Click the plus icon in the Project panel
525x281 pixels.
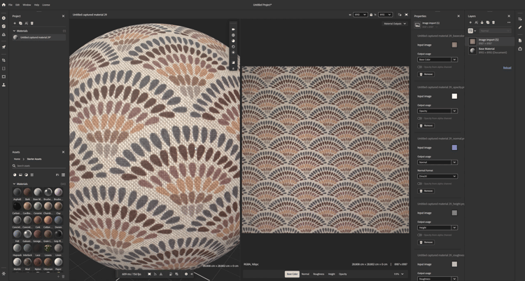(x=15, y=23)
